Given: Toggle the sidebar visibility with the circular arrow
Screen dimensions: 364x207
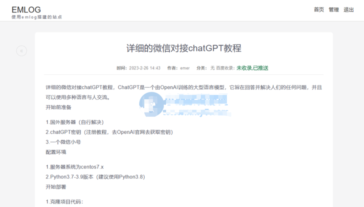Looking at the screenshot, I should click(x=21, y=51).
